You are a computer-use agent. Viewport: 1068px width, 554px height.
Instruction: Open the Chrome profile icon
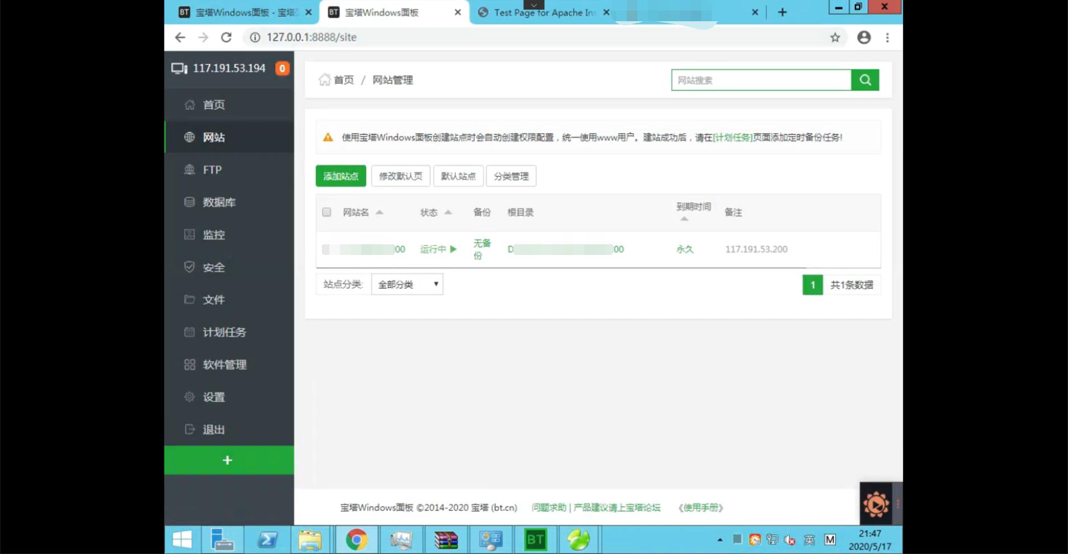pos(864,37)
